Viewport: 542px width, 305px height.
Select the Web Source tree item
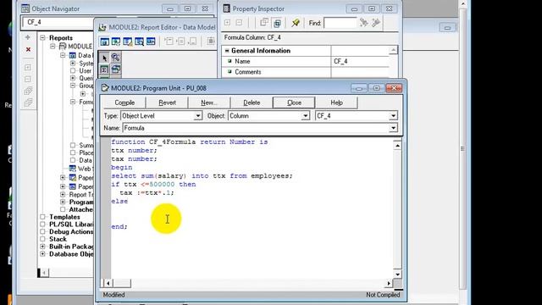(85, 169)
